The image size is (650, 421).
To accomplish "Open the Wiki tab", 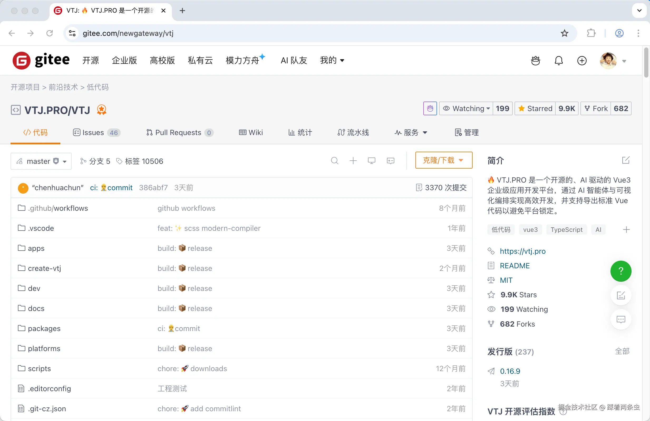I will pos(251,133).
